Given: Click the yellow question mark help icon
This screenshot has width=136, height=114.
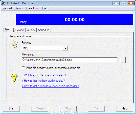Looking at the screenshot, I should [x=14, y=78].
